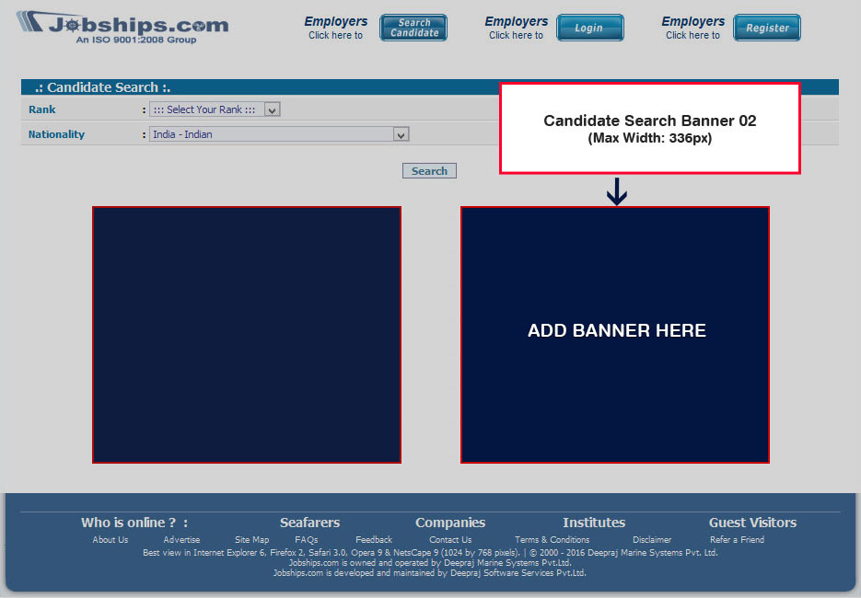Screen dimensions: 861x598
Task: Click the Jobships.com logo
Action: (x=122, y=27)
